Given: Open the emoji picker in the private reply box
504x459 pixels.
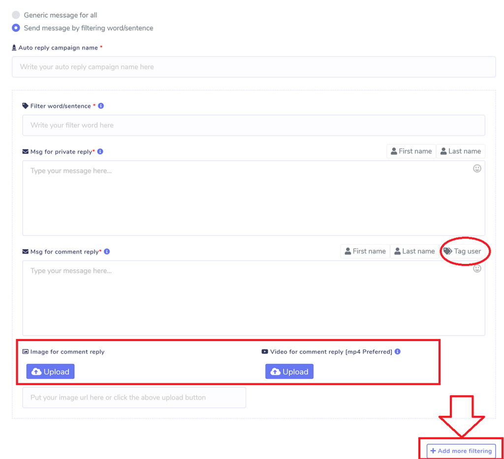Looking at the screenshot, I should [x=476, y=168].
